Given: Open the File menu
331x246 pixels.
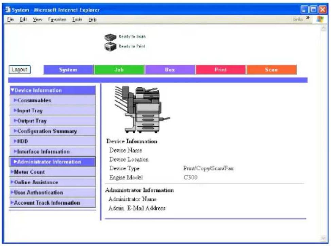Looking at the screenshot, I should tap(10, 20).
